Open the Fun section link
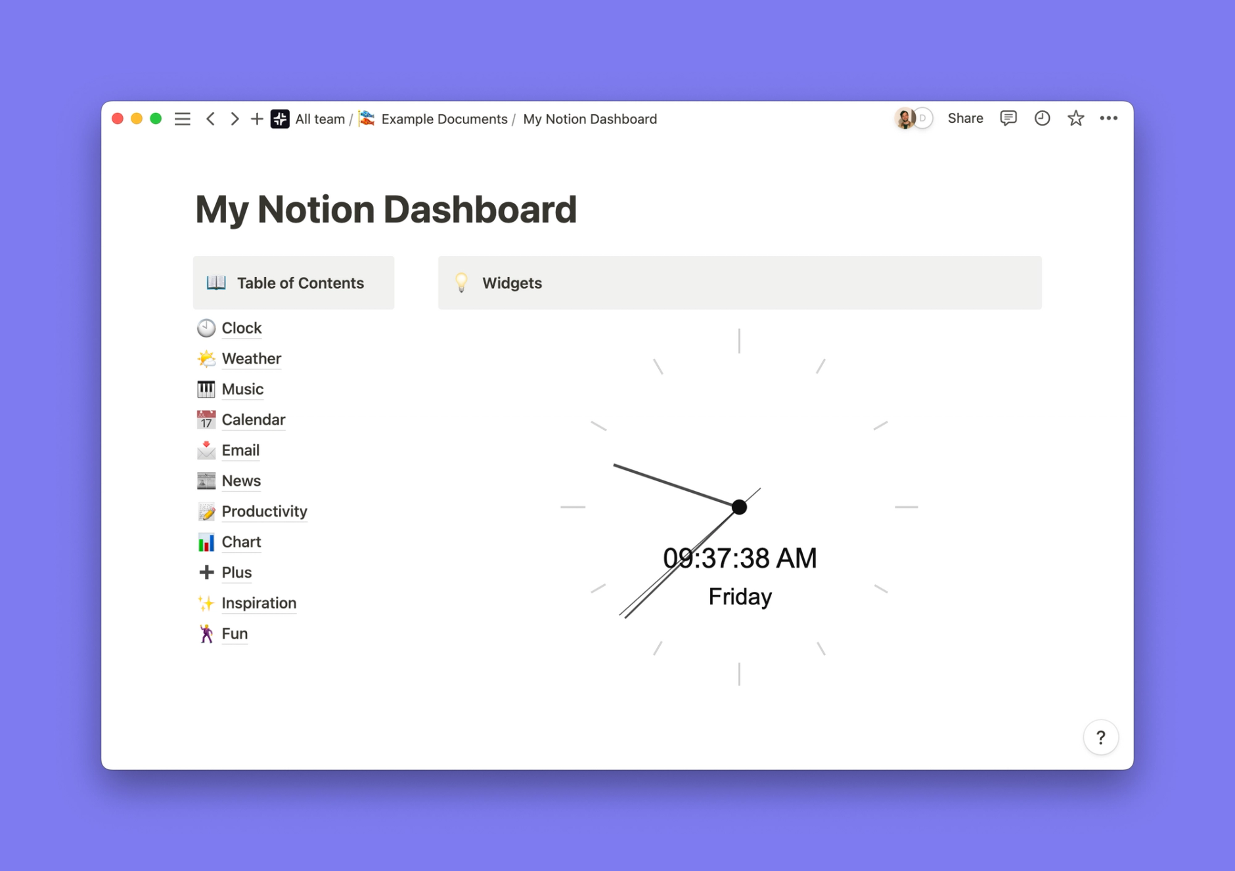 235,633
